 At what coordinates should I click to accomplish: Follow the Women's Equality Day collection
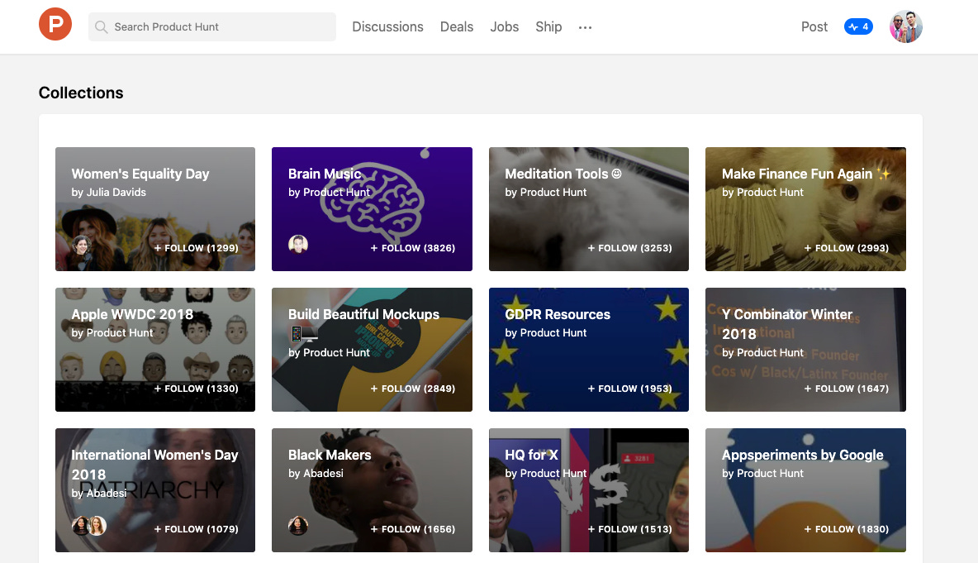[196, 248]
